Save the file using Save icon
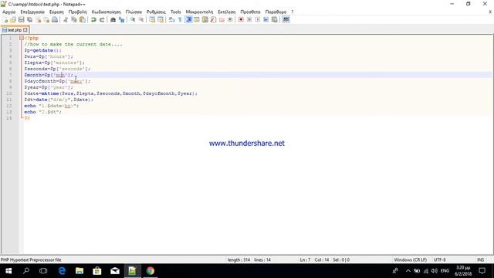Screen dimensions: 494x278 21,19
